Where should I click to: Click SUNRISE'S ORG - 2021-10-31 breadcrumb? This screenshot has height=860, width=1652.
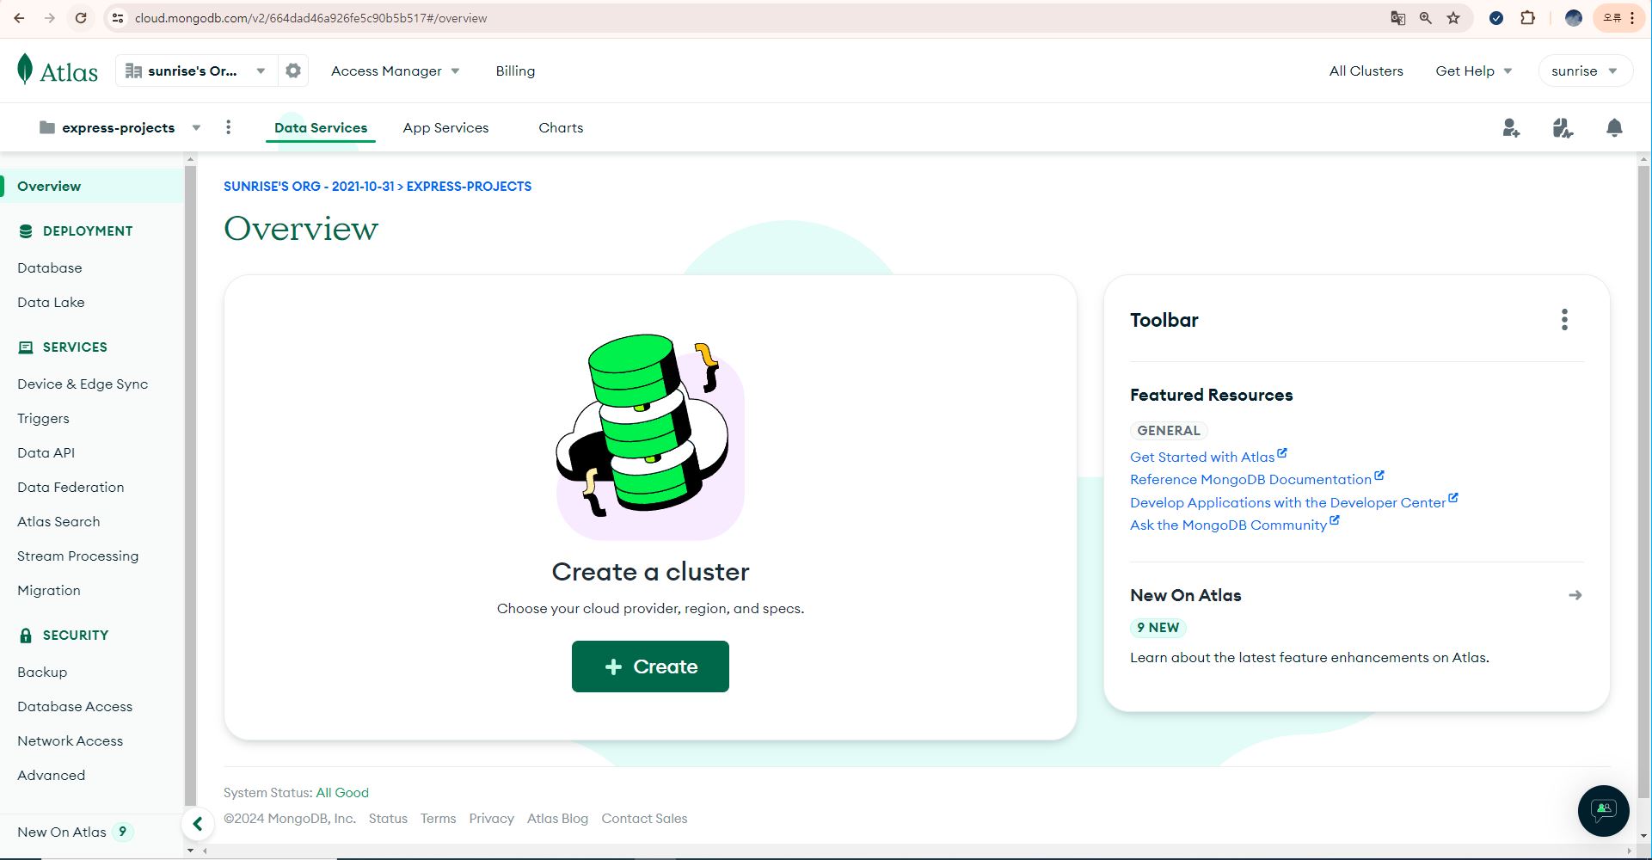309,186
